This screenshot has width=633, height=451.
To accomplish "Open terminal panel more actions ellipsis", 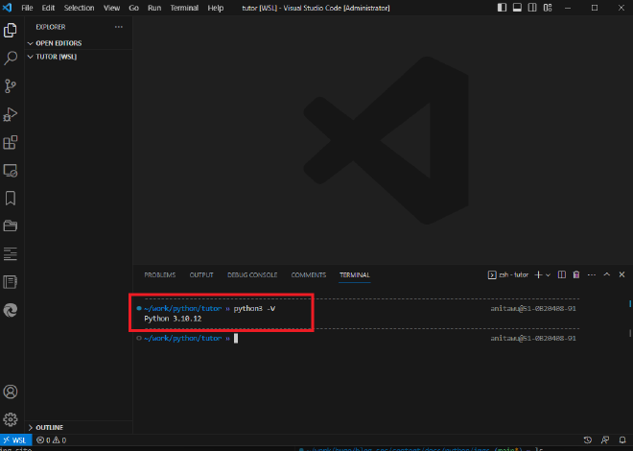I will [x=592, y=275].
